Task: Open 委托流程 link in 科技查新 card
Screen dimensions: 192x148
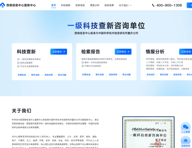Action: coord(35,75)
